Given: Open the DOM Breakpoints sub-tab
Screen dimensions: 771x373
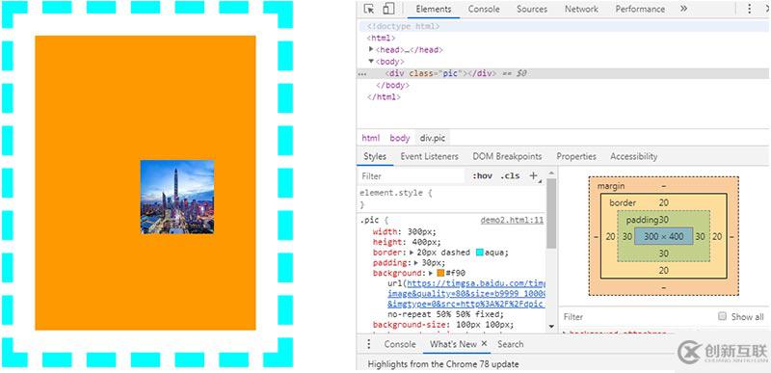Looking at the screenshot, I should pyautogui.click(x=507, y=156).
